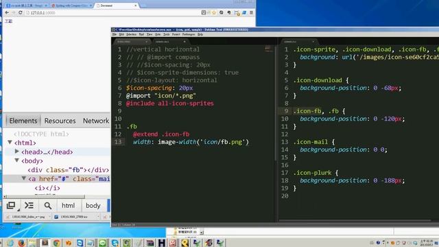The width and height of the screenshot is (439, 247).
Task: Close the Document browser tab
Action: pos(136,5)
